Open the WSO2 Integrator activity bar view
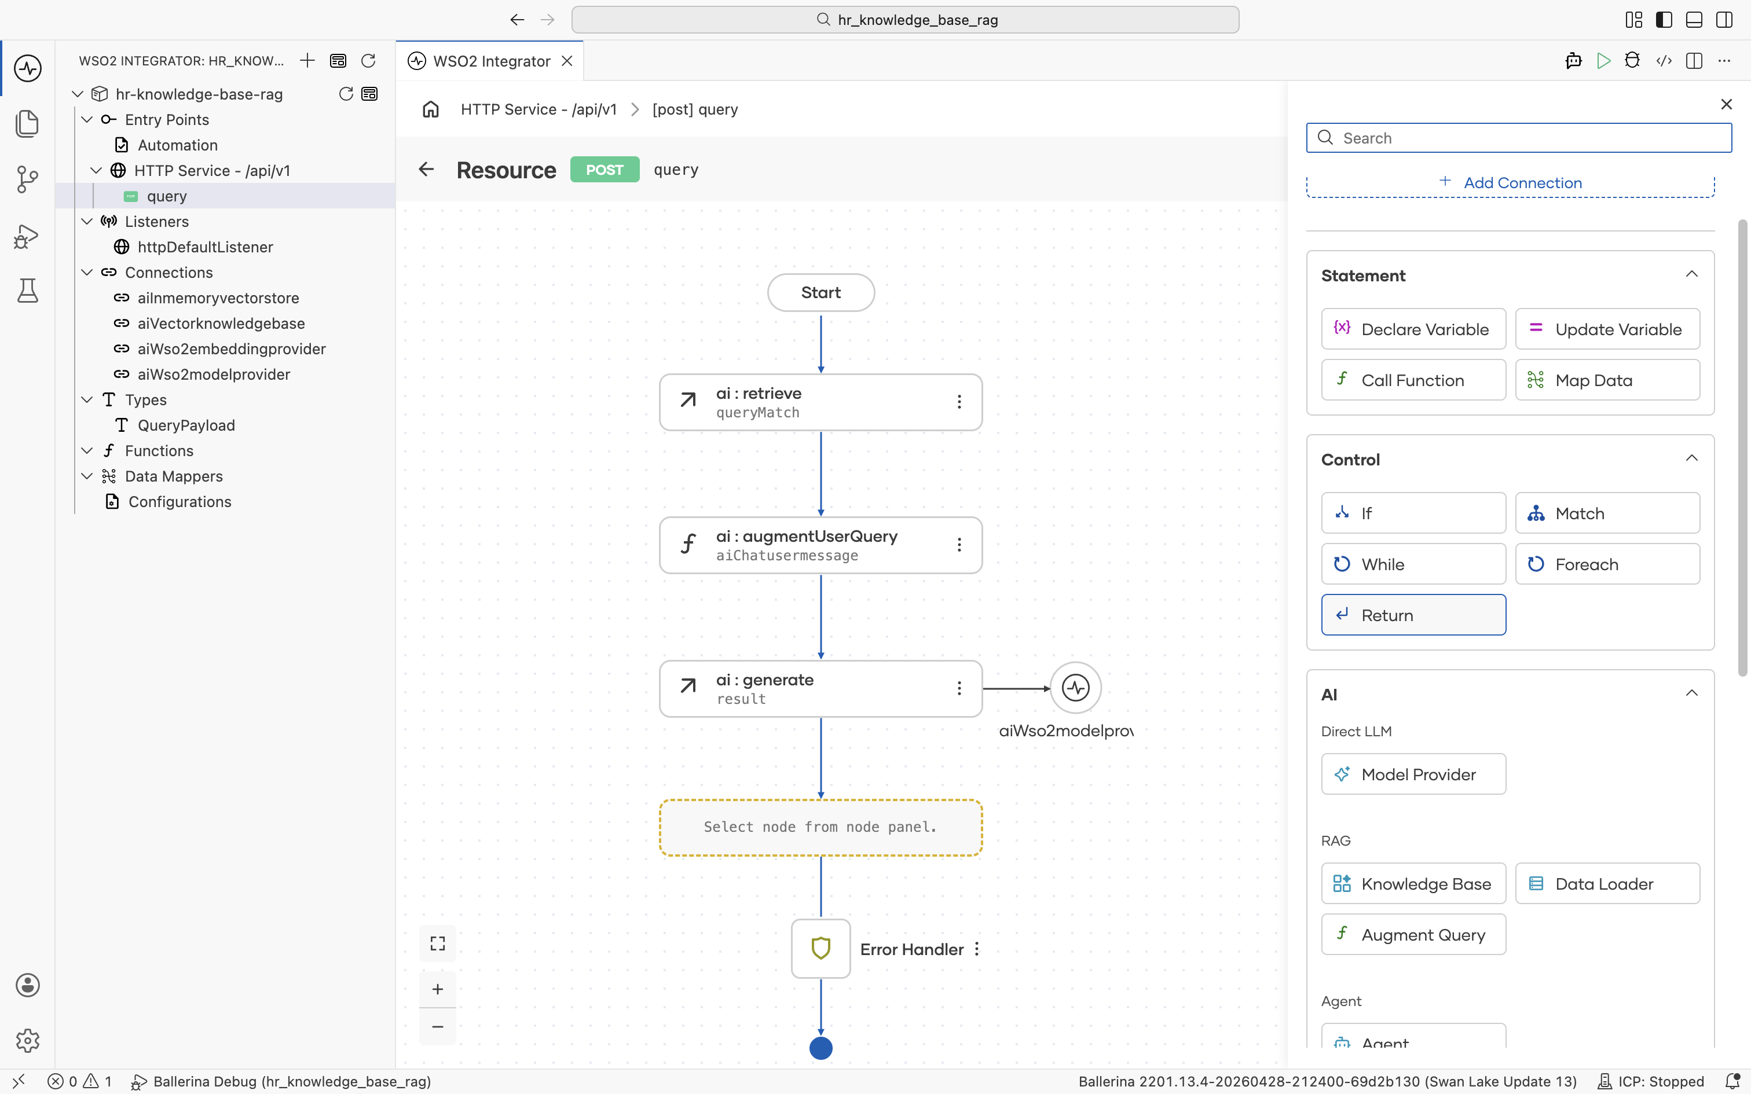Screen dimensions: 1751x1094 (27, 68)
